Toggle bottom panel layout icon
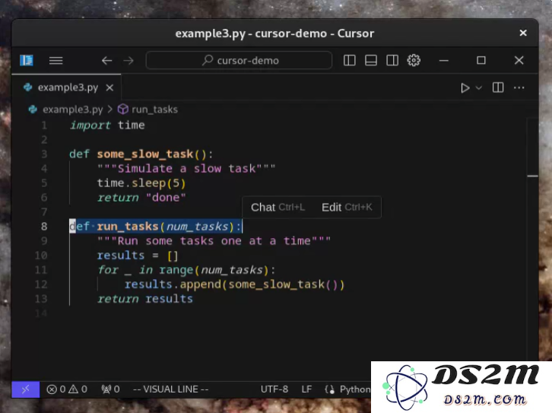 click(371, 60)
